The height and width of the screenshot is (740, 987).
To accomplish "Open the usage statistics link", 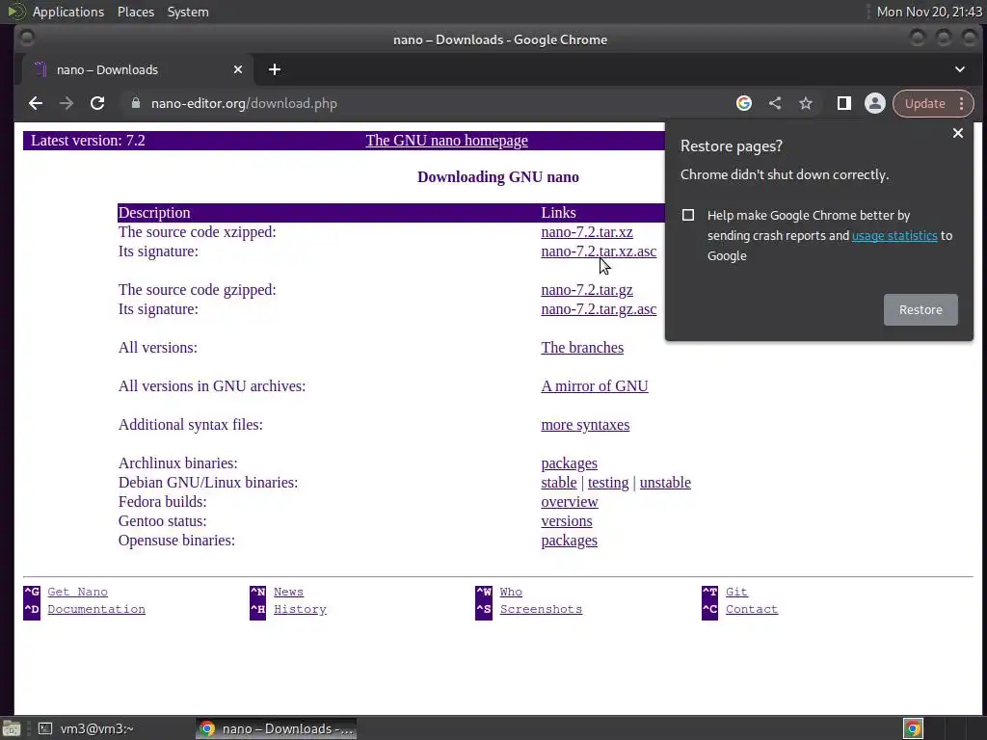I will pos(894,236).
